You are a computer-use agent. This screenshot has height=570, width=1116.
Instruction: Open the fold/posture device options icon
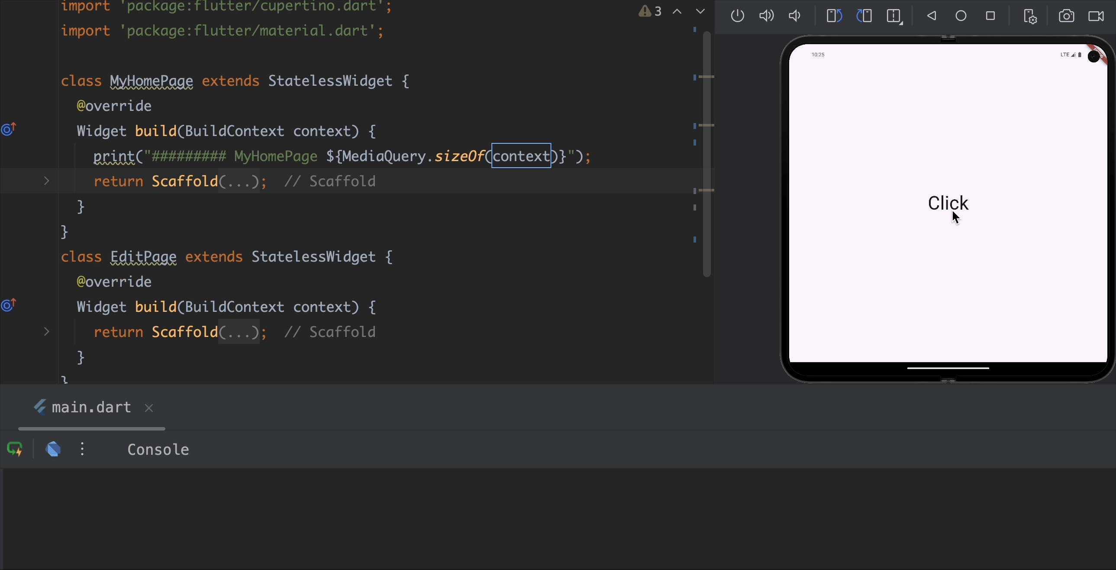pyautogui.click(x=894, y=16)
